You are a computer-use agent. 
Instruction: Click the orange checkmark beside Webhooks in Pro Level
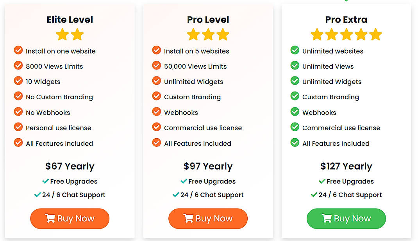[156, 112]
